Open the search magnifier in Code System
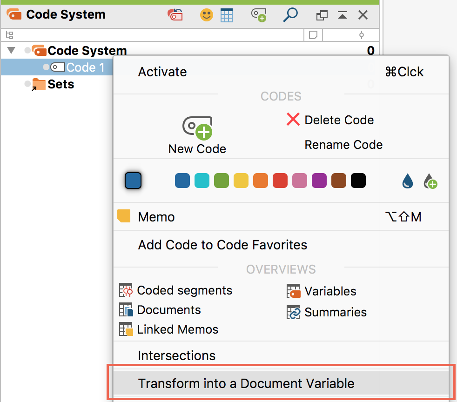 point(290,15)
